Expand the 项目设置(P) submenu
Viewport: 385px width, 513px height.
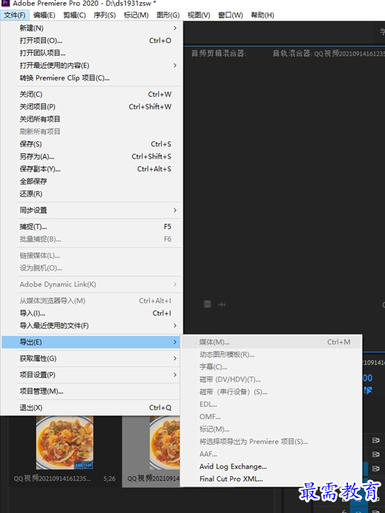click(92, 375)
